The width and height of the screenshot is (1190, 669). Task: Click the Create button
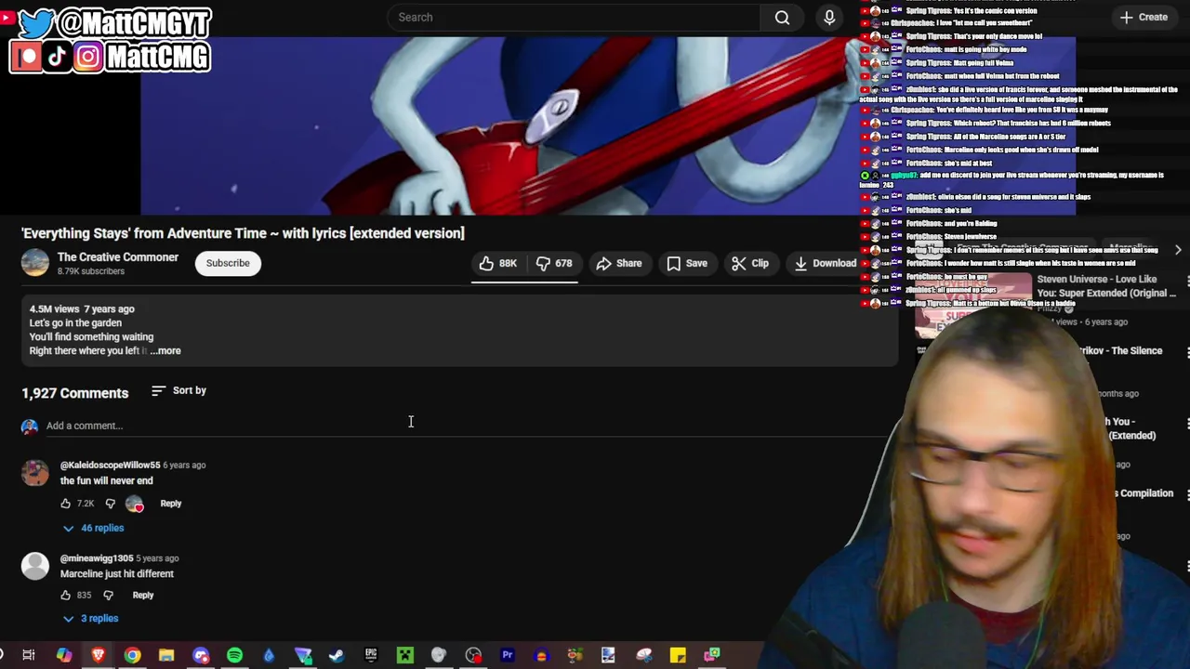click(x=1144, y=17)
